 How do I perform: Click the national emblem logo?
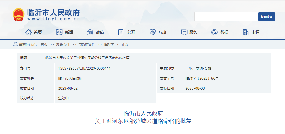18,14
